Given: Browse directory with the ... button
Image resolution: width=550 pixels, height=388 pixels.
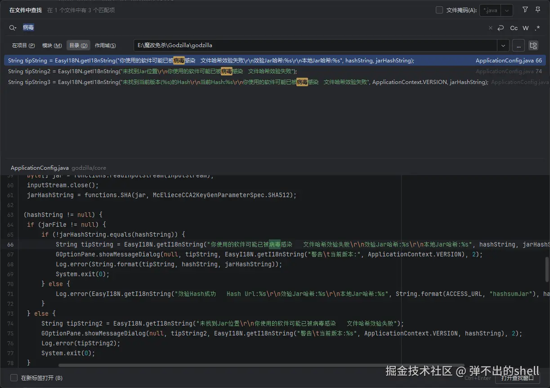Looking at the screenshot, I should coord(518,45).
